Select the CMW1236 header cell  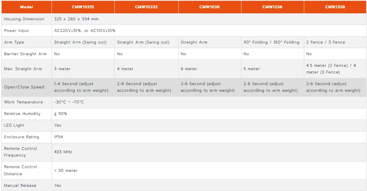coord(272,7)
